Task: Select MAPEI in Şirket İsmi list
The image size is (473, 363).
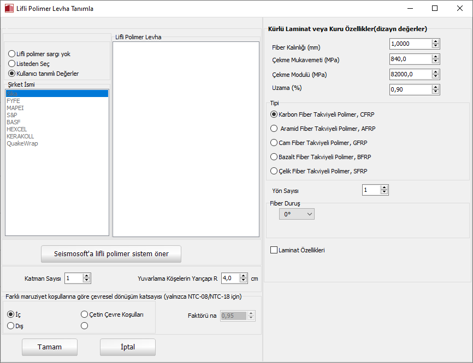Action: 15,108
